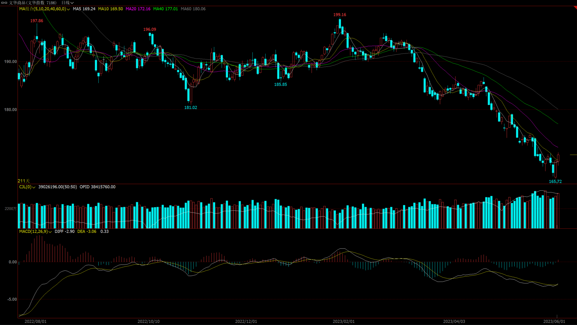This screenshot has height=325, width=577.
Task: Click the 180.00 price axis label
Action: point(11,109)
